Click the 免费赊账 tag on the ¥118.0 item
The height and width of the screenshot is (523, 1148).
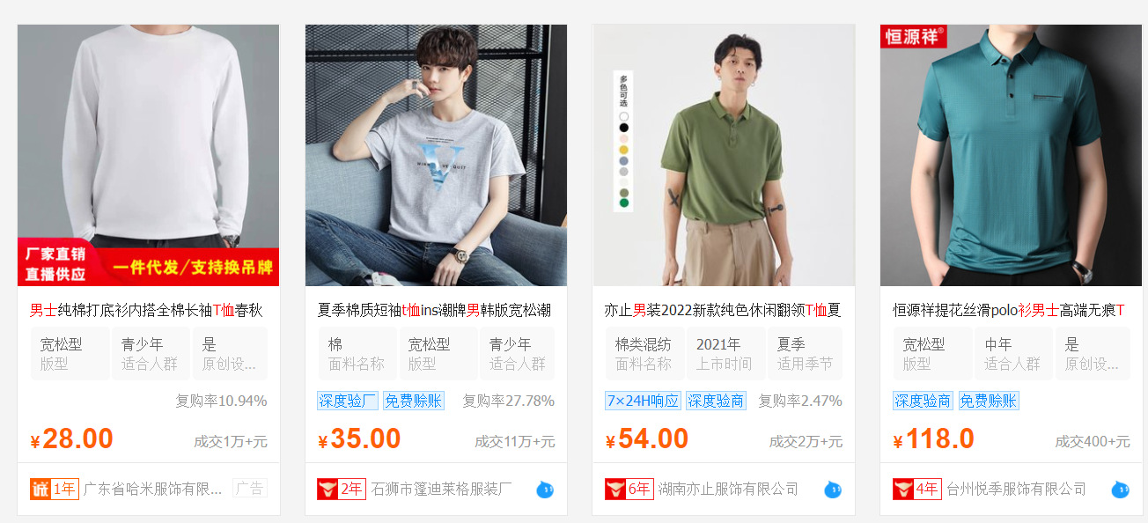[988, 401]
